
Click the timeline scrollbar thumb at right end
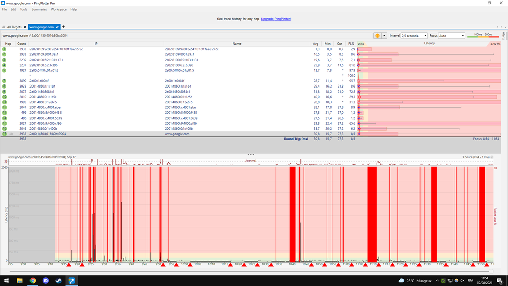tap(491, 271)
